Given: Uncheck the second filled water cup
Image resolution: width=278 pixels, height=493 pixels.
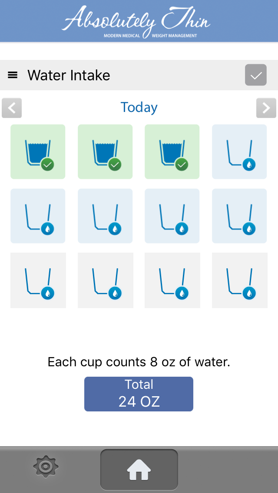Looking at the screenshot, I should tap(105, 152).
